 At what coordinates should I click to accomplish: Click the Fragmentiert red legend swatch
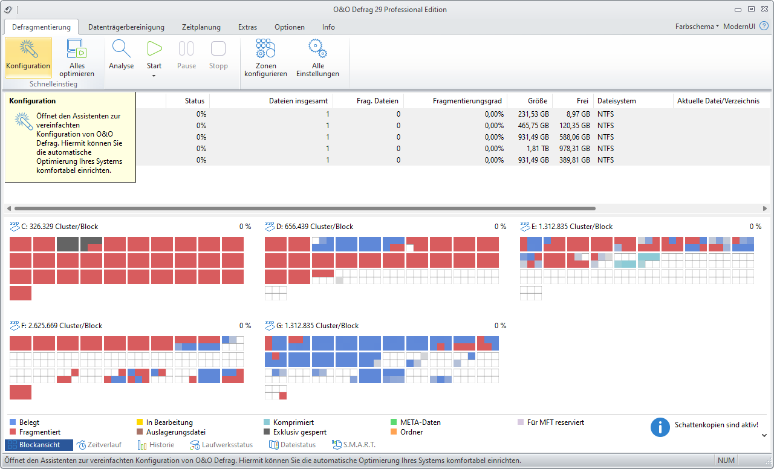tap(13, 432)
